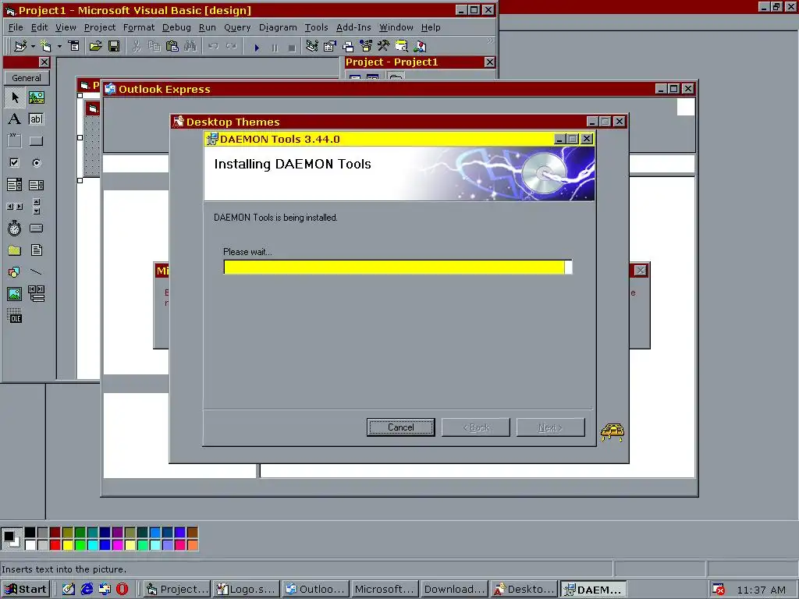799x599 pixels.
Task: Click Save Project floppy disk icon
Action: tap(114, 46)
